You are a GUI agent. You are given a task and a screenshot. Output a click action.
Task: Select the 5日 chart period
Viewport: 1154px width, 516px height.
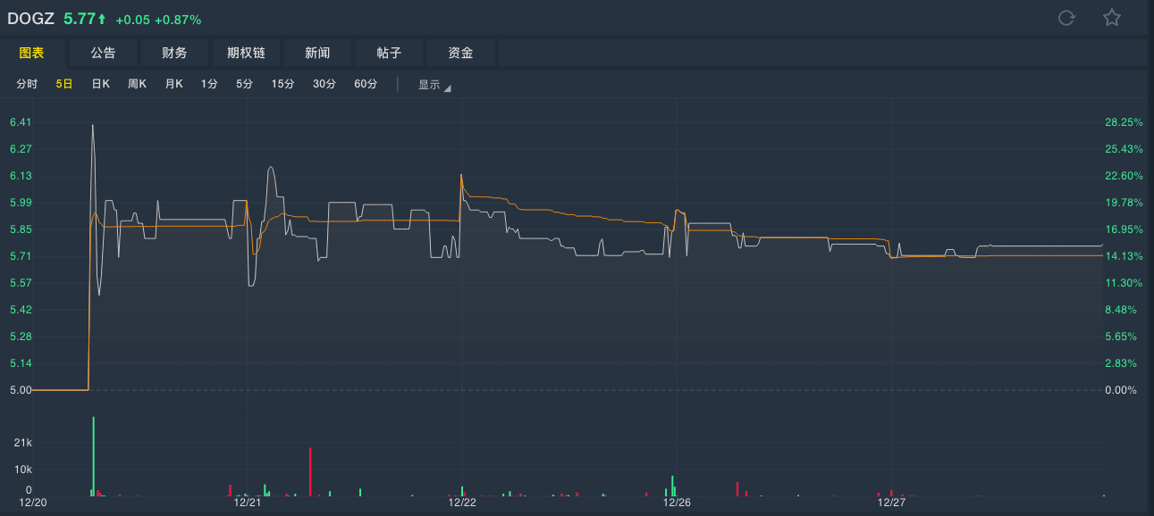[x=64, y=84]
